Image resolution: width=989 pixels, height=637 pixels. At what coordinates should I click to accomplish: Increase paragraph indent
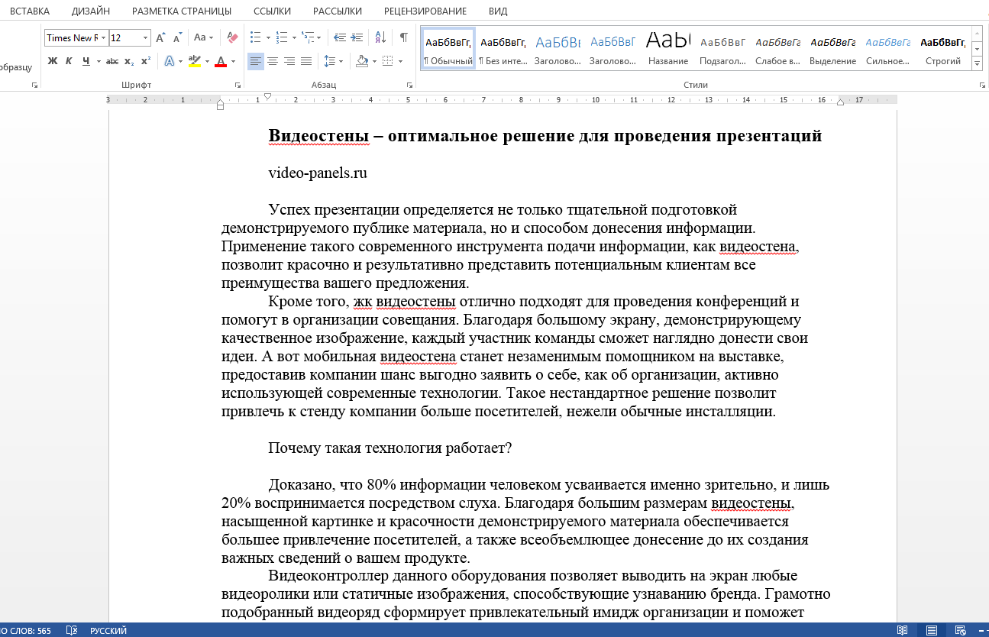point(358,37)
